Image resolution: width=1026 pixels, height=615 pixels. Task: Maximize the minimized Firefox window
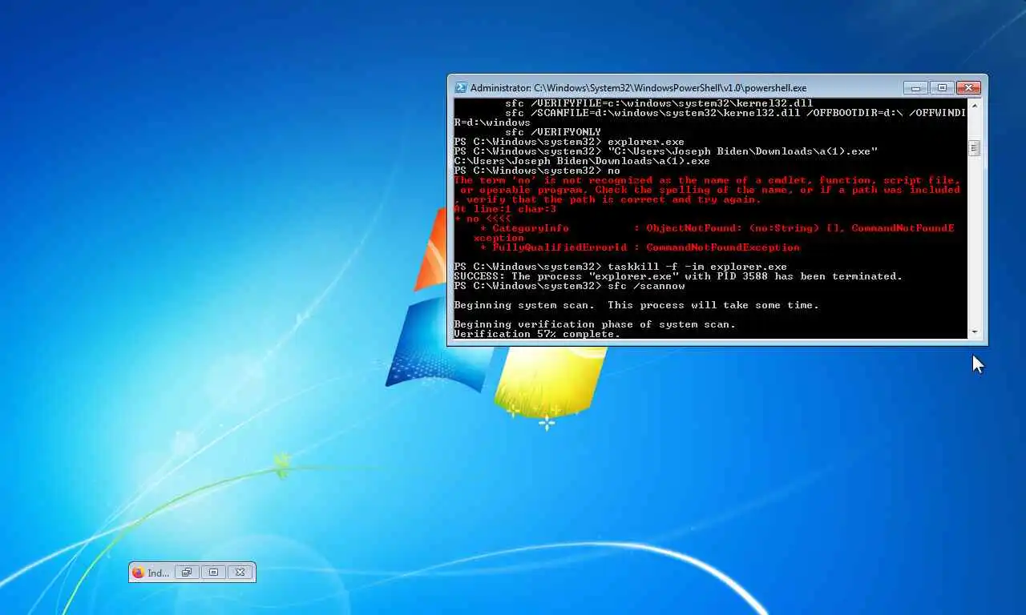213,573
